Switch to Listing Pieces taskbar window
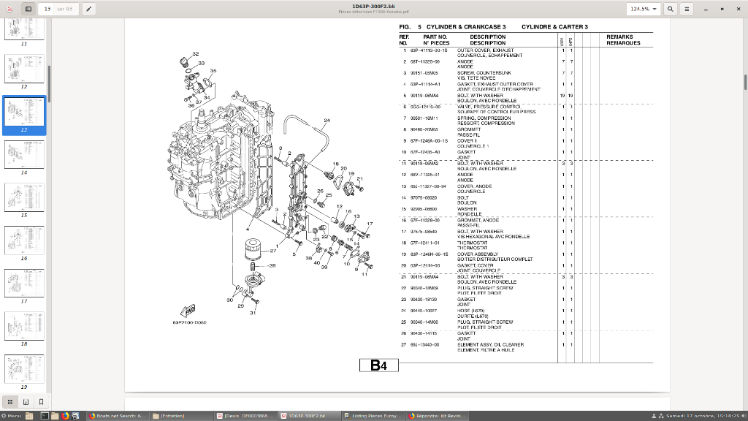The height and width of the screenshot is (421, 748). tap(375, 416)
